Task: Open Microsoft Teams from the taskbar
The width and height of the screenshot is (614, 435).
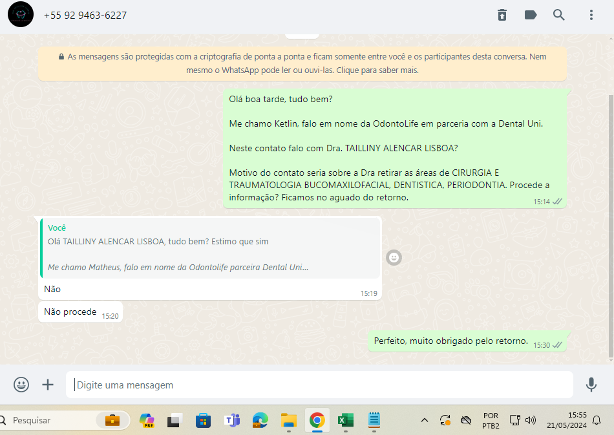Action: pyautogui.click(x=231, y=420)
